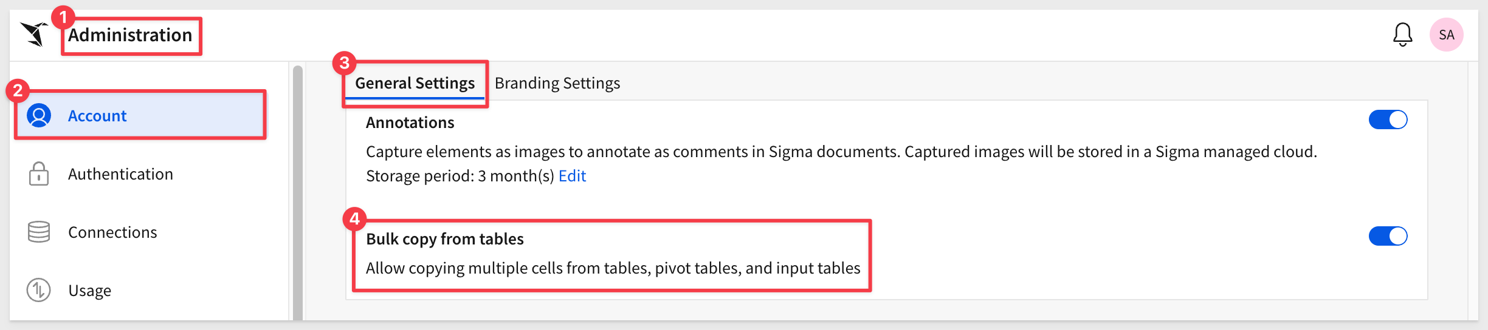Click the Account person icon
Screen dimensions: 1488x330
39,115
